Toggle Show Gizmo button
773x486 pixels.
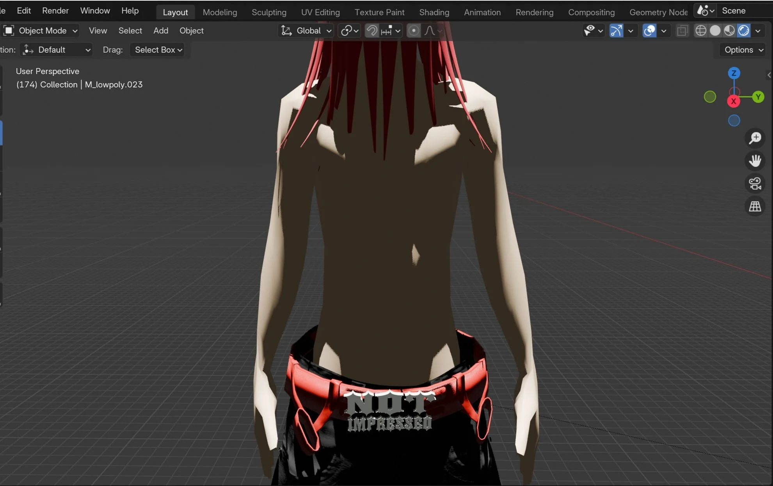coord(616,31)
